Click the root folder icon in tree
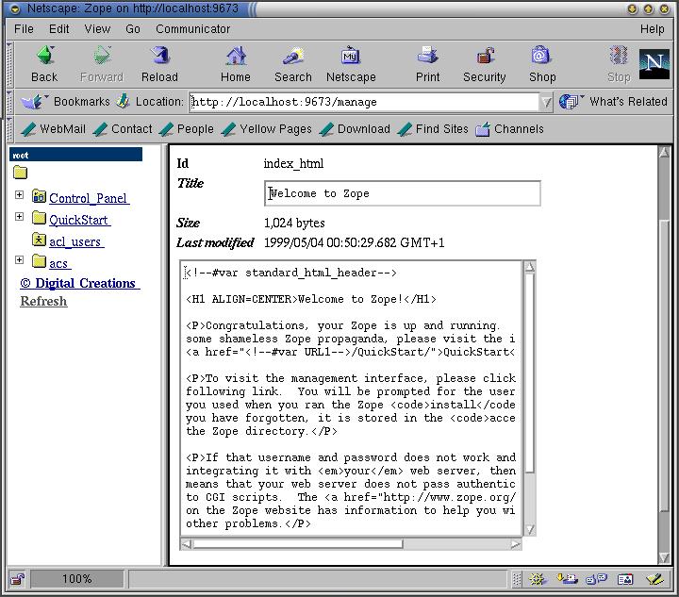The height and width of the screenshot is (597, 679). pyautogui.click(x=20, y=174)
